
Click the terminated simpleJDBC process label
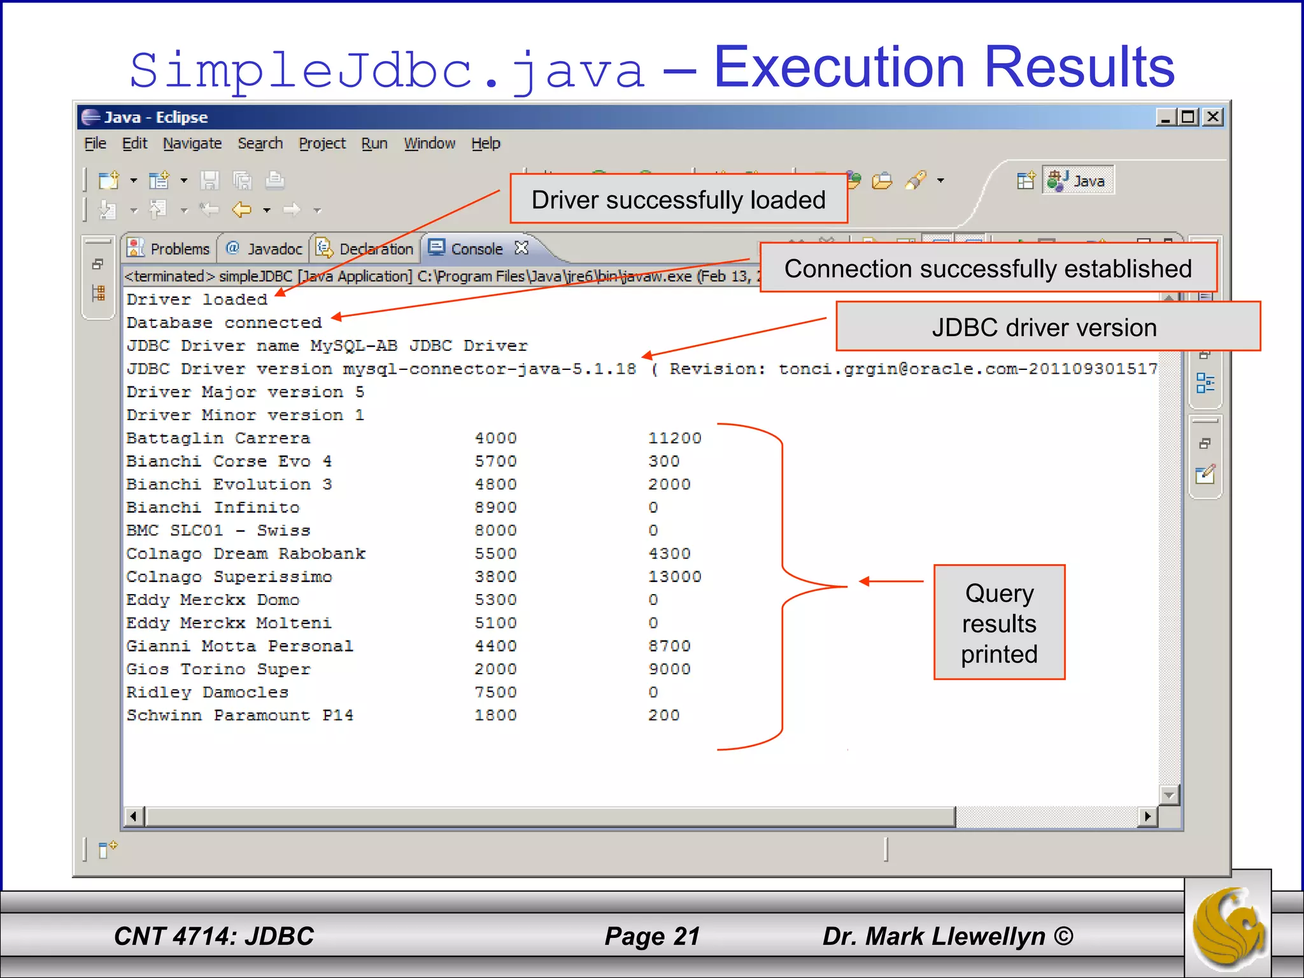point(443,276)
